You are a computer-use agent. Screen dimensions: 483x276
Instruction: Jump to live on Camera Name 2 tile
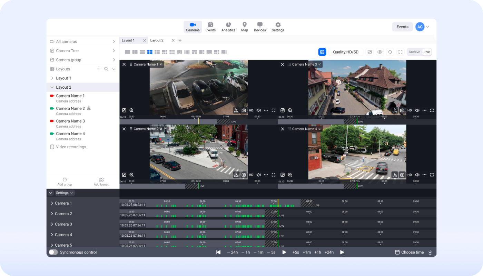[x=236, y=175]
